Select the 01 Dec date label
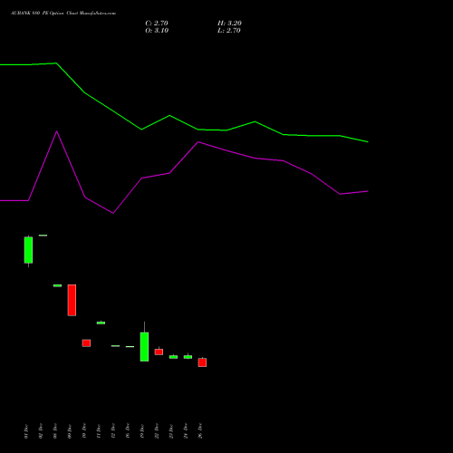 click(x=26, y=431)
